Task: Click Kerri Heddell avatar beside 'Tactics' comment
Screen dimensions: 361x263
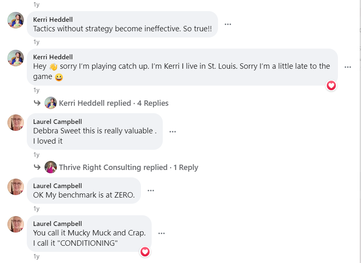Action: click(16, 20)
